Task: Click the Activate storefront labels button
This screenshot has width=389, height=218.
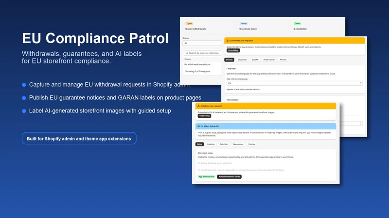Action: (229, 177)
